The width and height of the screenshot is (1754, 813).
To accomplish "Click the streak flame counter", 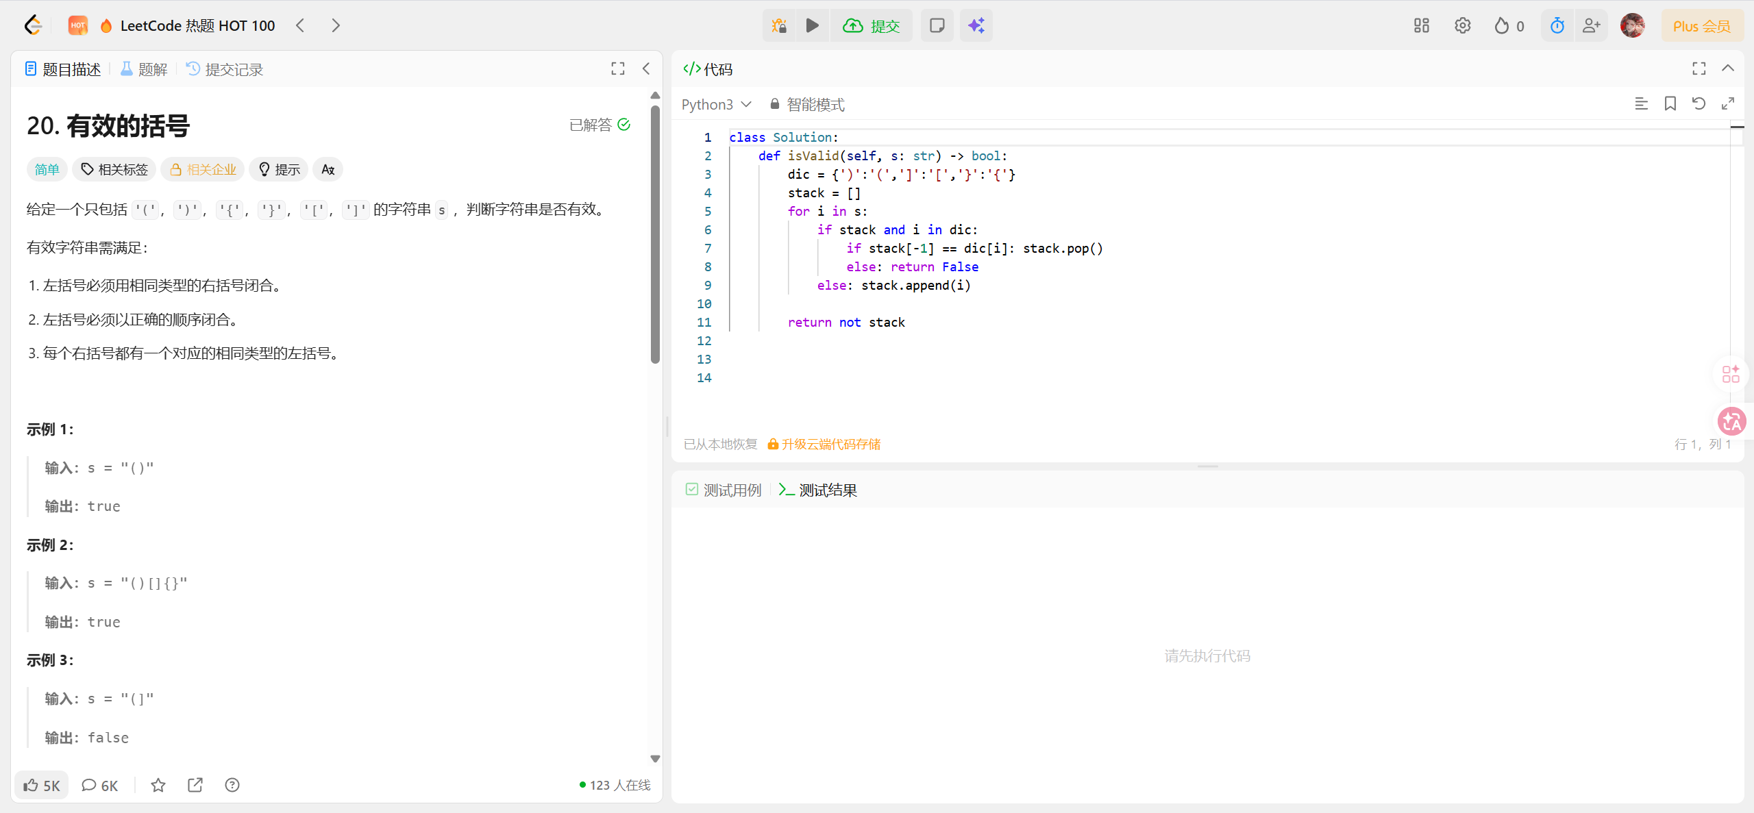I will [1509, 25].
